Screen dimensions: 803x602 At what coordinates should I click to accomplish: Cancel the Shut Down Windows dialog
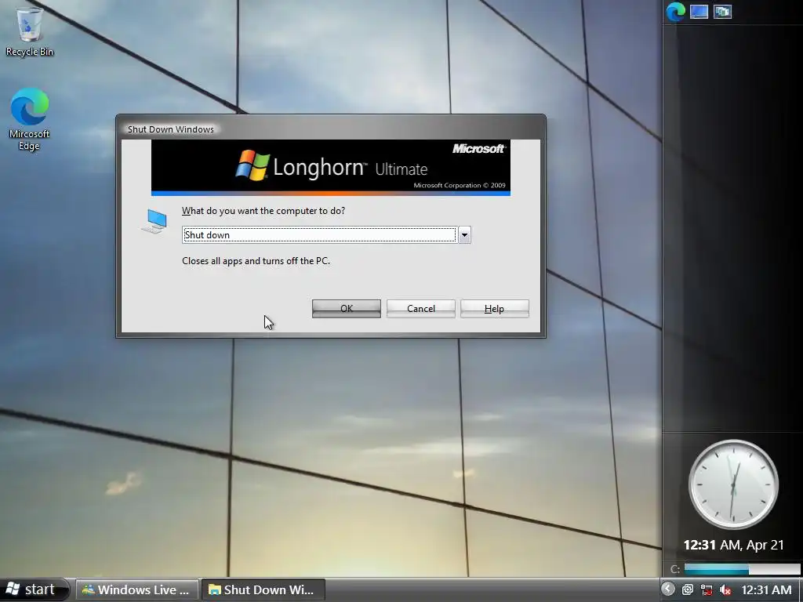click(x=421, y=309)
